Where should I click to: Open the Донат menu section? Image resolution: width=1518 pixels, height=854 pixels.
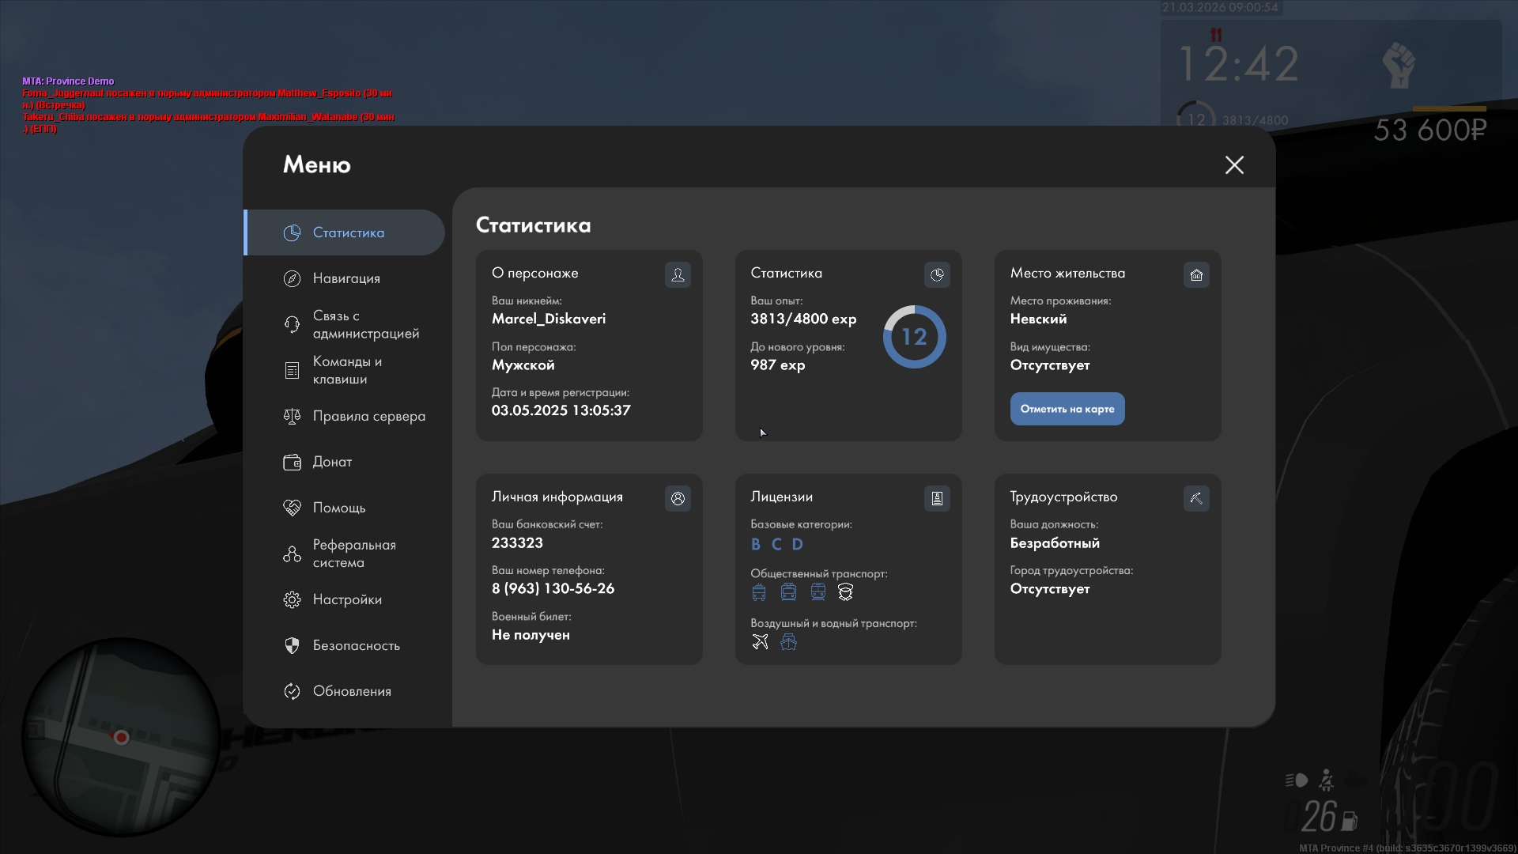(332, 462)
